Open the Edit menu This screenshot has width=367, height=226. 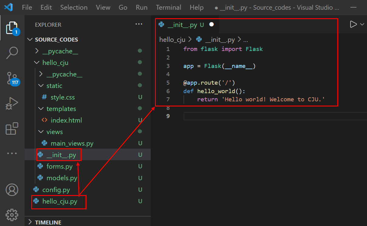point(46,7)
